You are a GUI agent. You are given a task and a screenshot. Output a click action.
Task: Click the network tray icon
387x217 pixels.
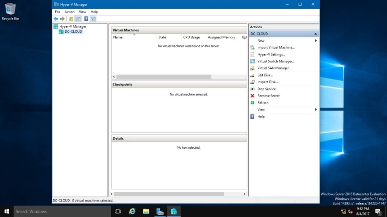(343, 212)
